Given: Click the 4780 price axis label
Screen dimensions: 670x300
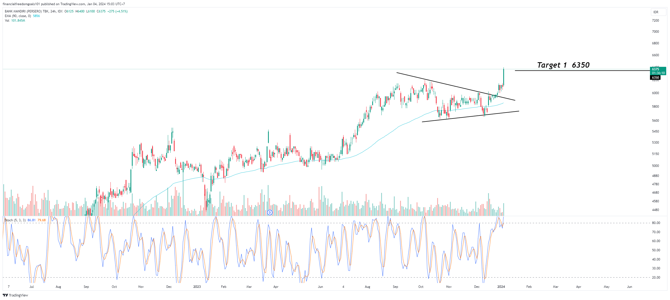Looking at the screenshot, I should point(655,184).
